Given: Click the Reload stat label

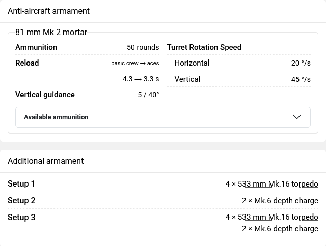Looking at the screenshot, I should [27, 63].
